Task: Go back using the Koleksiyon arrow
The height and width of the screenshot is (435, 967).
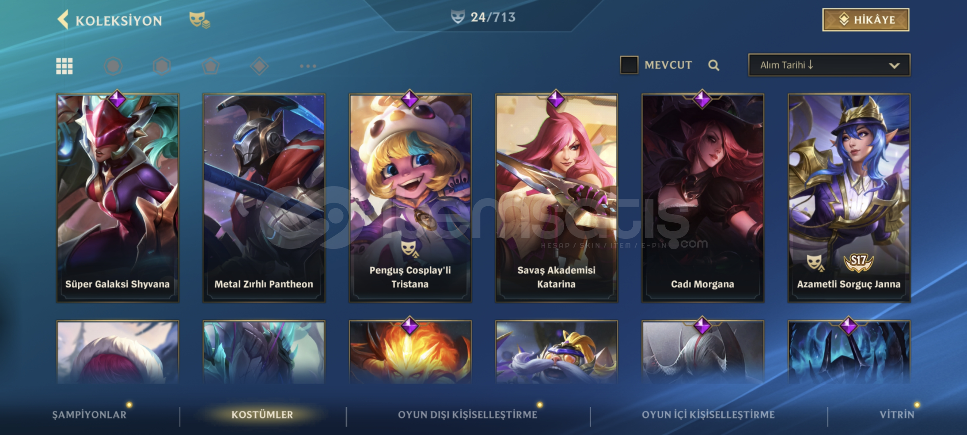Action: tap(63, 20)
